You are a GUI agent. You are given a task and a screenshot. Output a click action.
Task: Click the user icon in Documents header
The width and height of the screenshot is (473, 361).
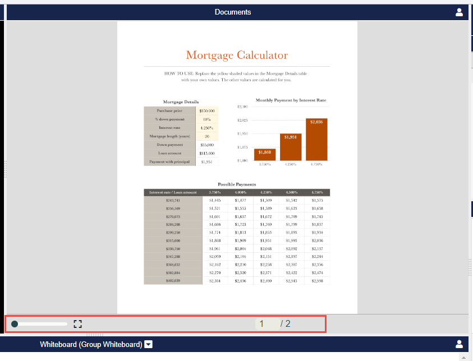(x=459, y=12)
